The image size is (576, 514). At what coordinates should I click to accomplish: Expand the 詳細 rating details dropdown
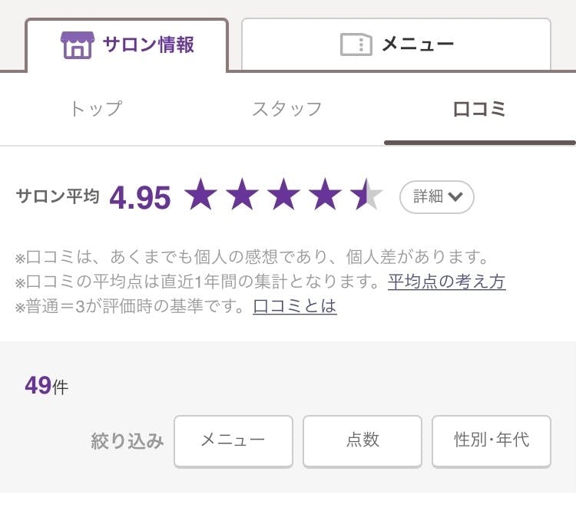click(x=437, y=197)
